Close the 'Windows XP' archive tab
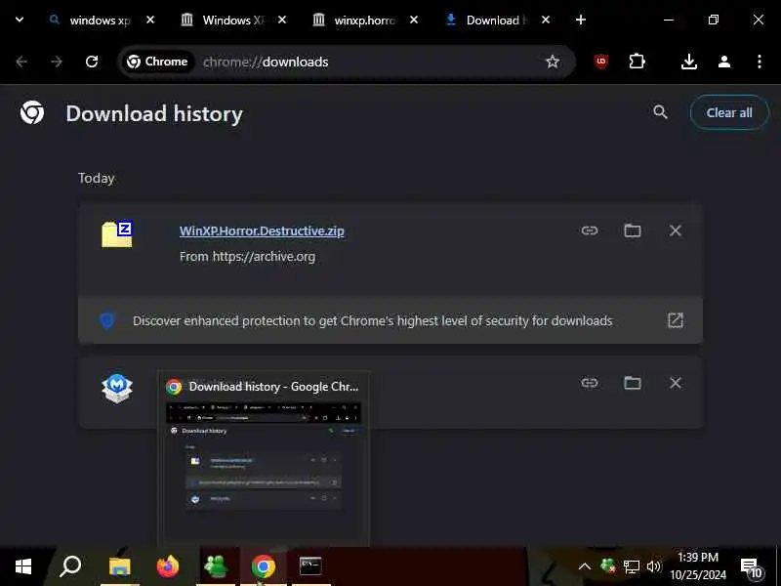Screen dimensions: 781x586 (282, 20)
